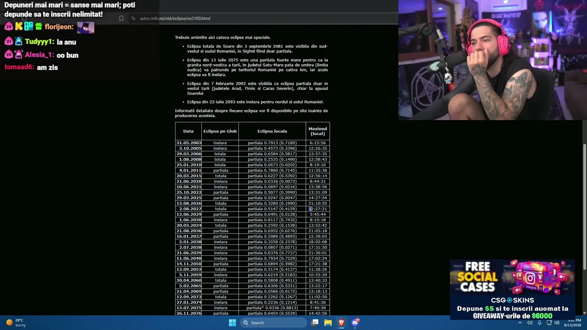The width and height of the screenshot is (587, 330).
Task: Click the local maximum time 6:15:56
Action: coord(318,143)
